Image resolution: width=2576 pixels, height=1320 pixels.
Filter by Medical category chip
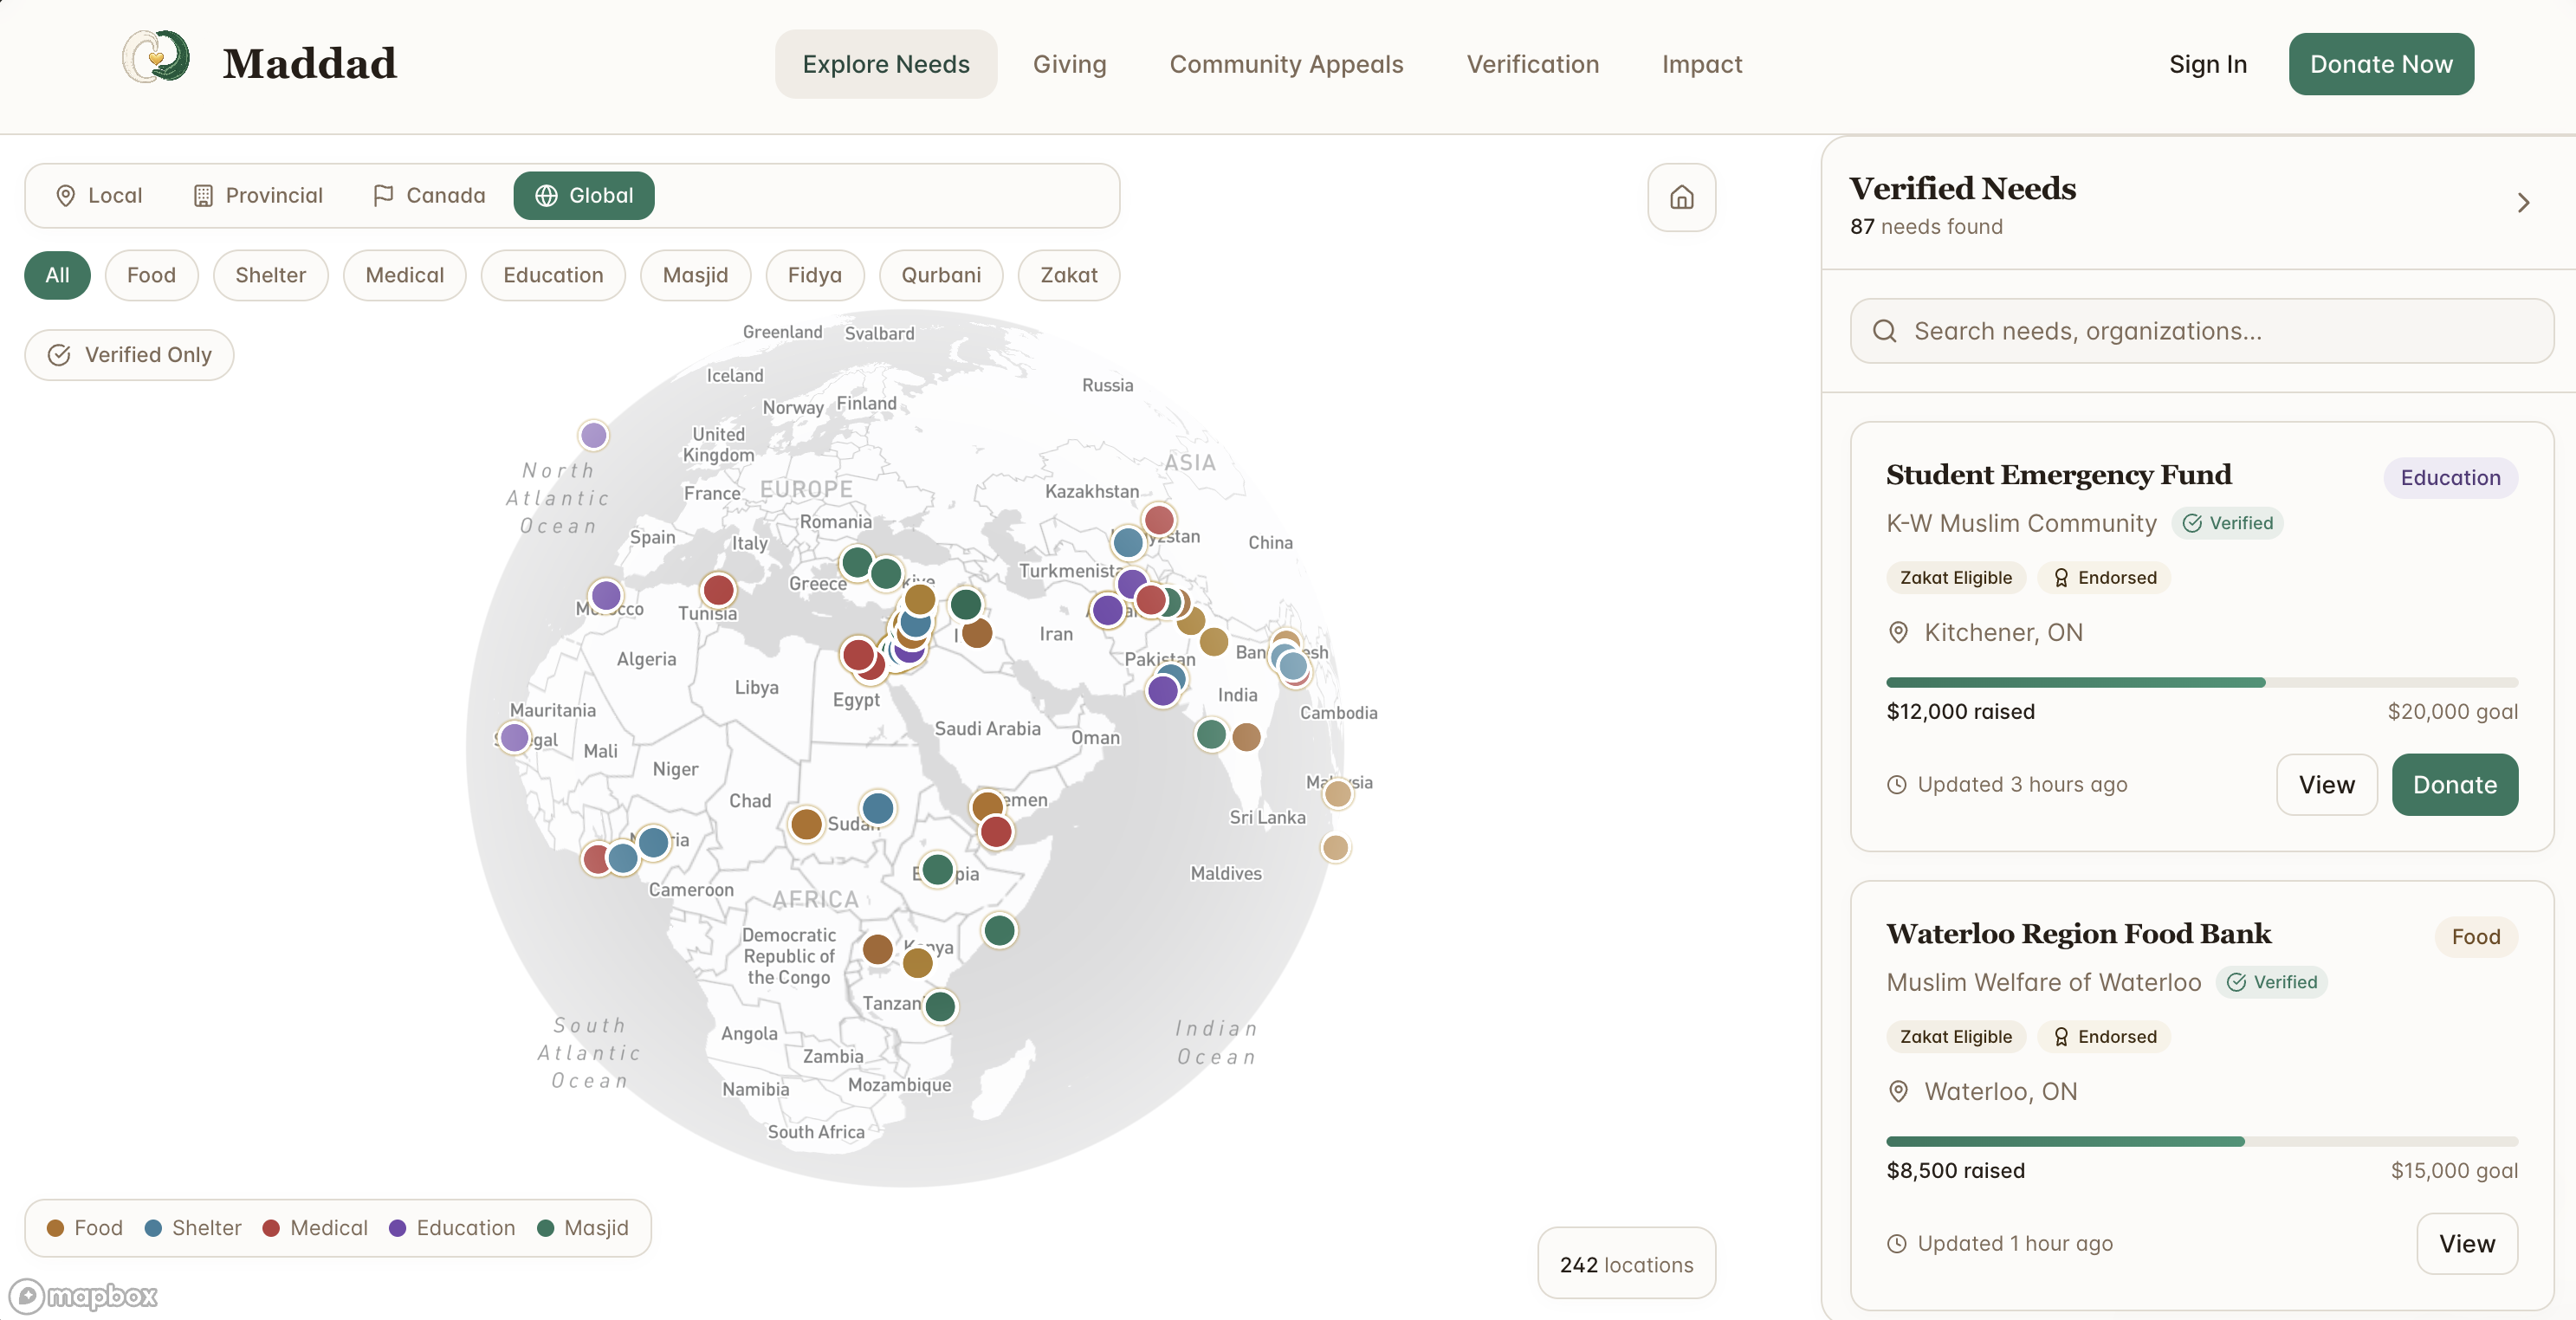pos(404,275)
